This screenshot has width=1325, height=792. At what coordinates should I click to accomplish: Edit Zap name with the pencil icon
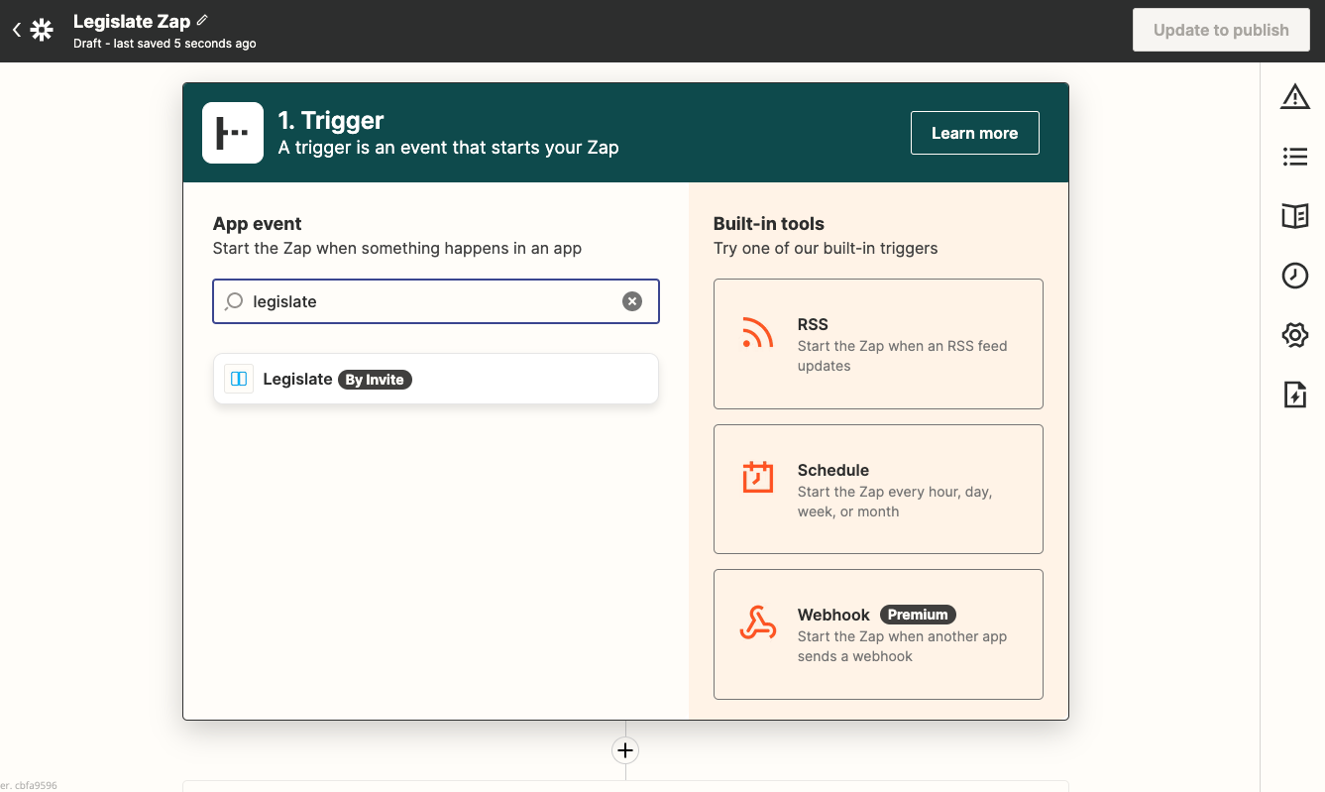pyautogui.click(x=202, y=20)
